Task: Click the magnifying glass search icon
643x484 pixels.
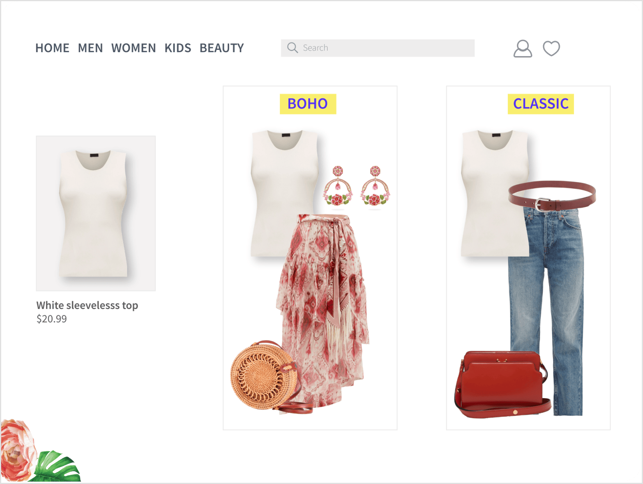Action: point(292,48)
